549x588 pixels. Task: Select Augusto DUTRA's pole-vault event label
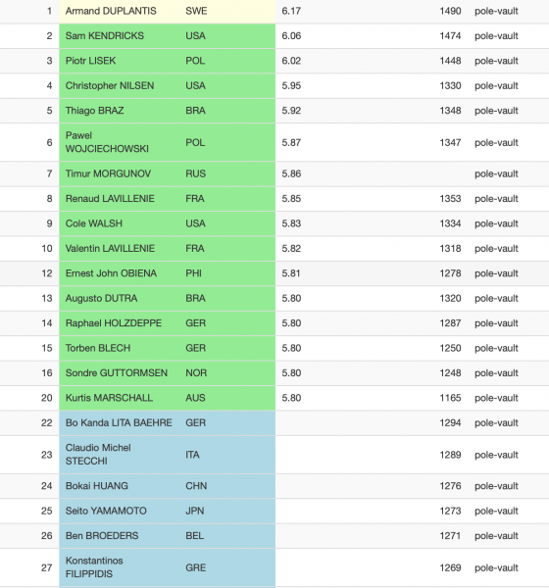click(x=496, y=299)
